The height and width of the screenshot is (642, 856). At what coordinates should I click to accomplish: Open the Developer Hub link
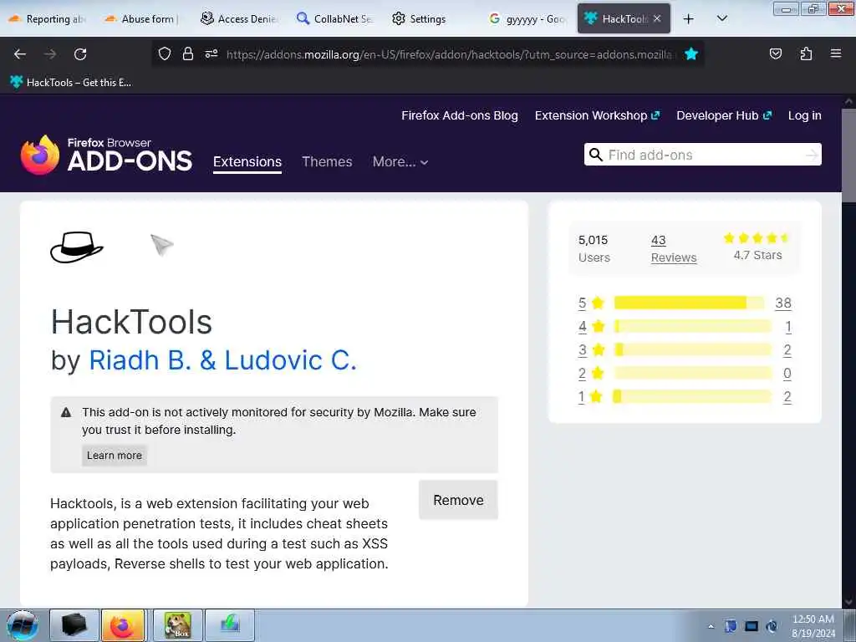point(724,115)
